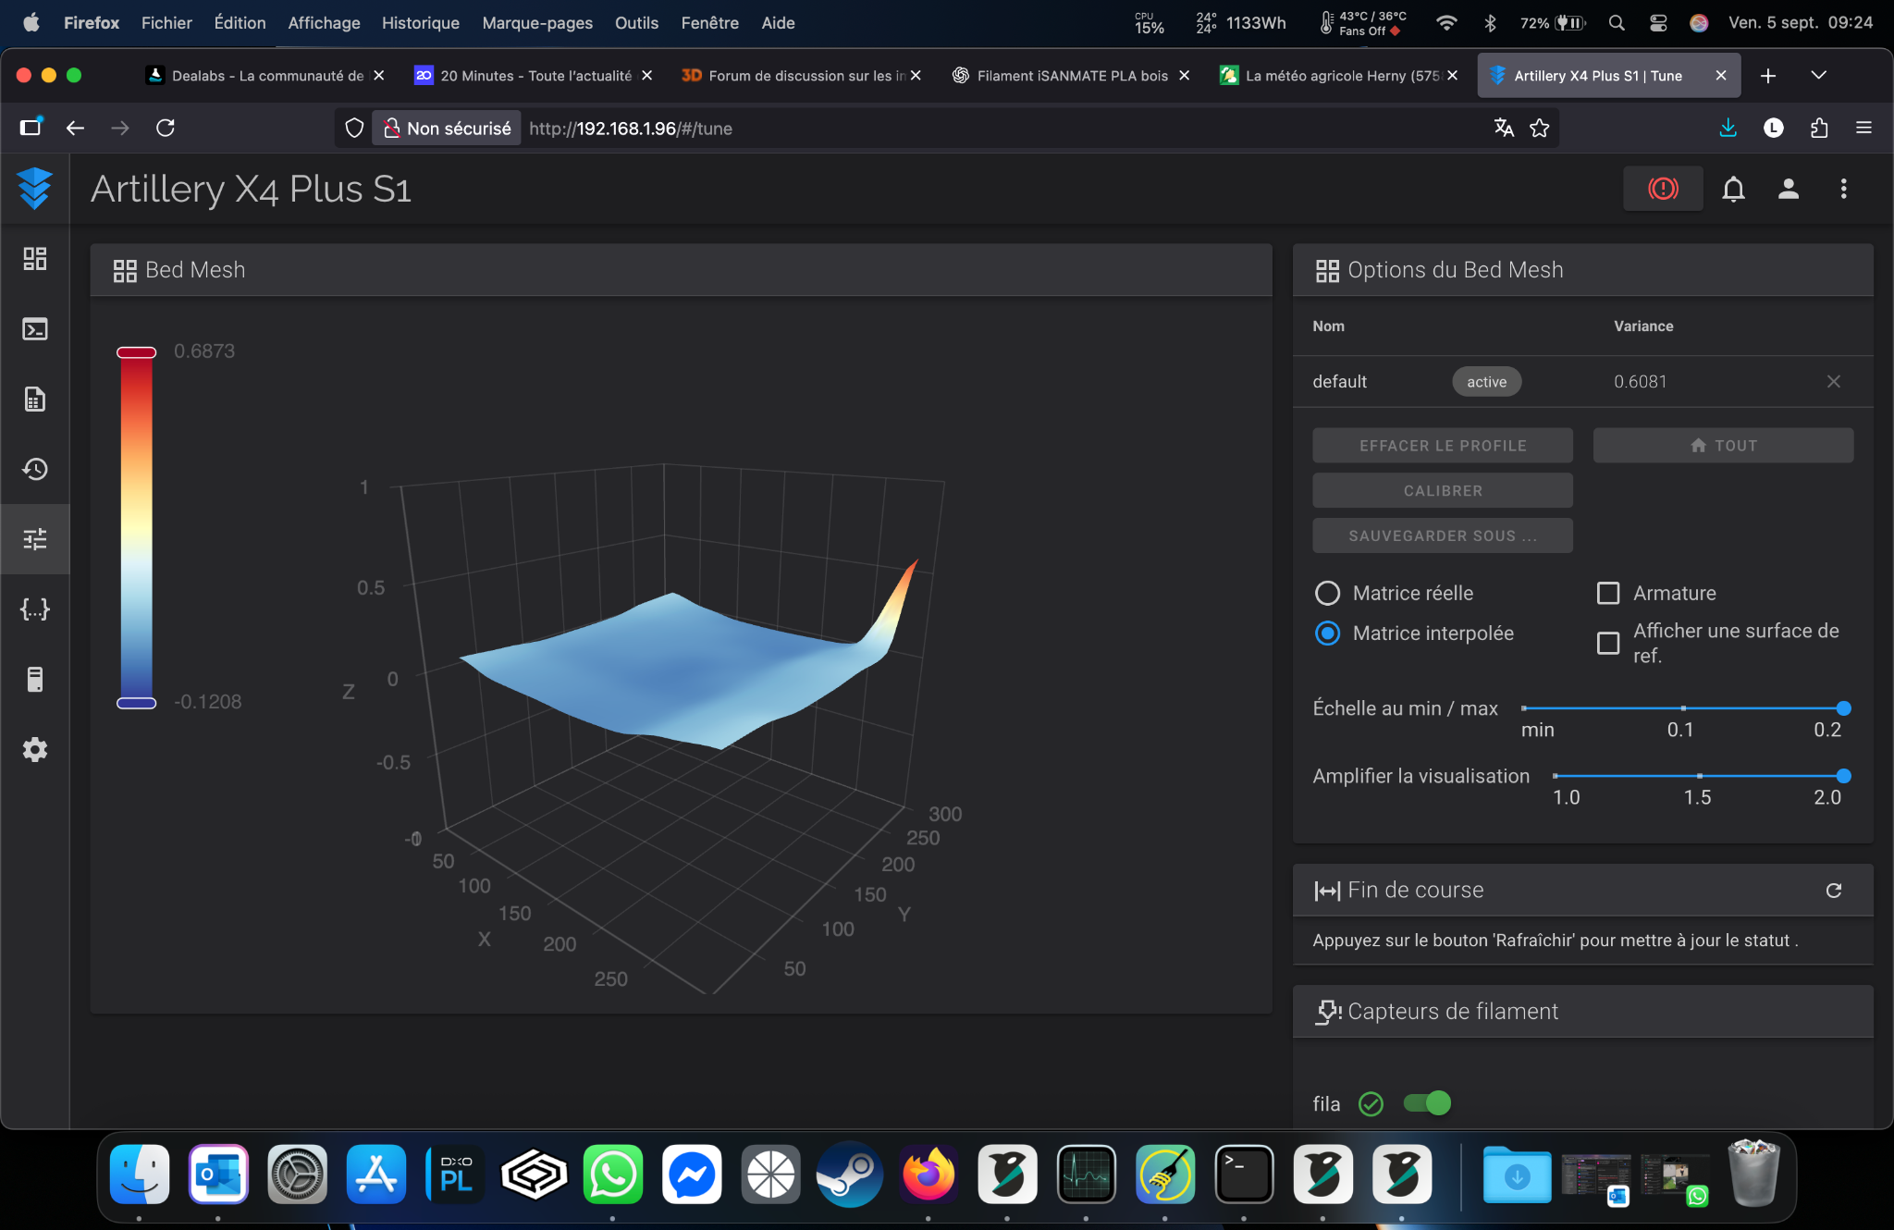Refresh the Fin de course status

[1834, 890]
